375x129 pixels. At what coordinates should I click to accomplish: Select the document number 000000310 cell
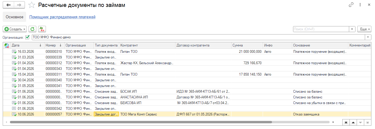click(54, 52)
